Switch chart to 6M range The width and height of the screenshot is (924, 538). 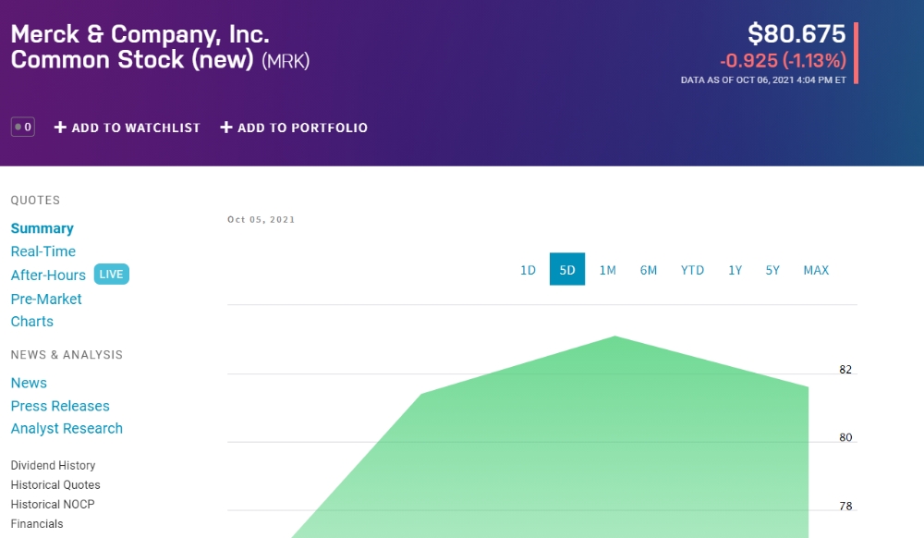[x=649, y=270]
